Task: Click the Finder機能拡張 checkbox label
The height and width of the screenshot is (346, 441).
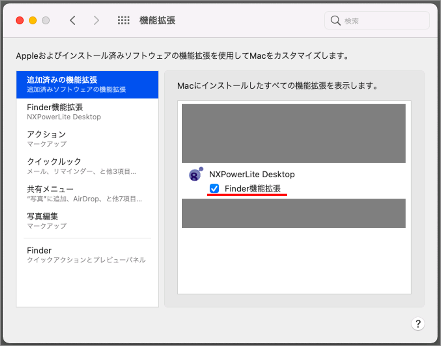Action: [x=253, y=189]
